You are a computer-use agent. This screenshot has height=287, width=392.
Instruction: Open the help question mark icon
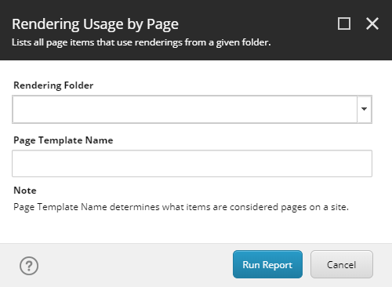pyautogui.click(x=29, y=266)
